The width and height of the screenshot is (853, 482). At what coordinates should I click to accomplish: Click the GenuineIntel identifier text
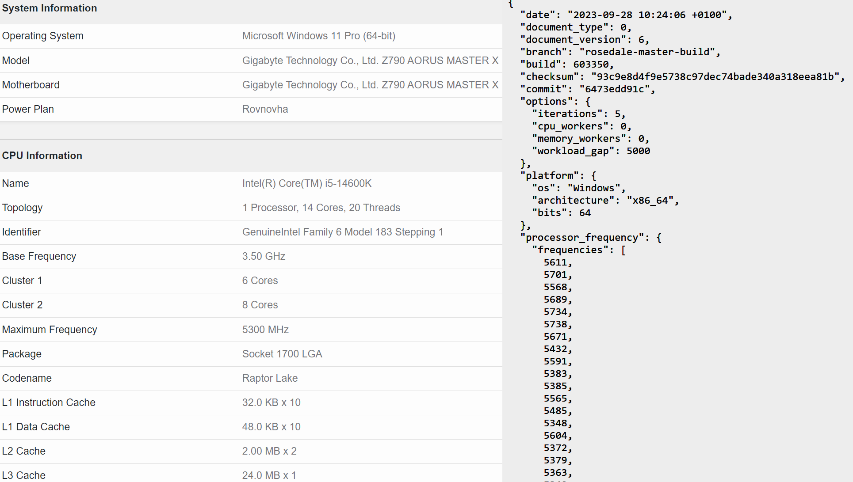point(342,232)
